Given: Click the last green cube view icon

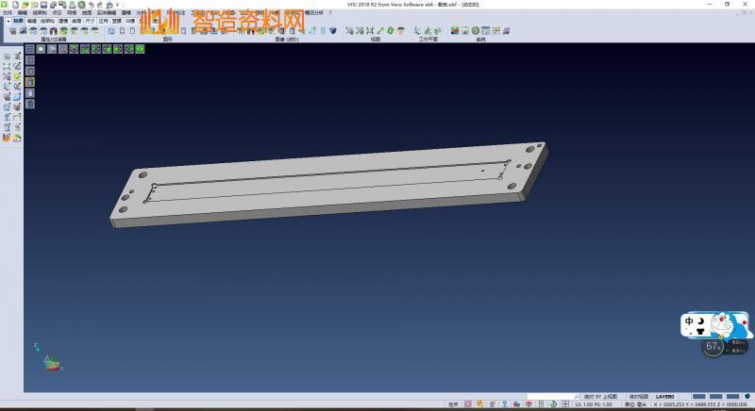Looking at the screenshot, I should tap(140, 49).
